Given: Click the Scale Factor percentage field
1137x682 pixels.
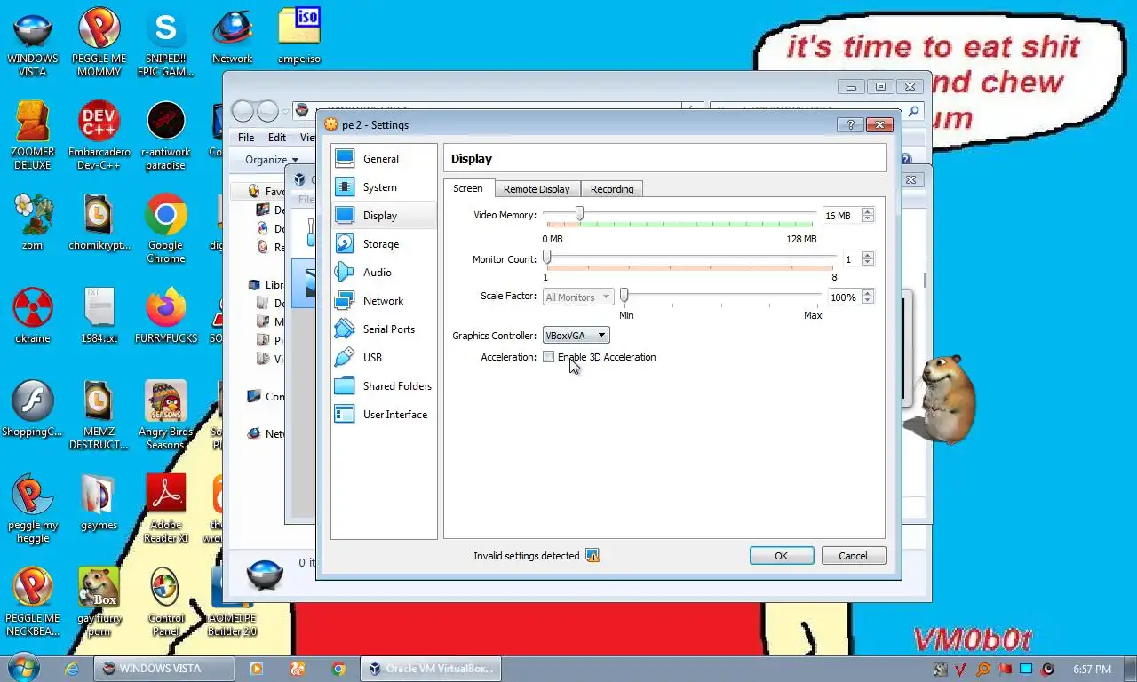Looking at the screenshot, I should (x=844, y=297).
